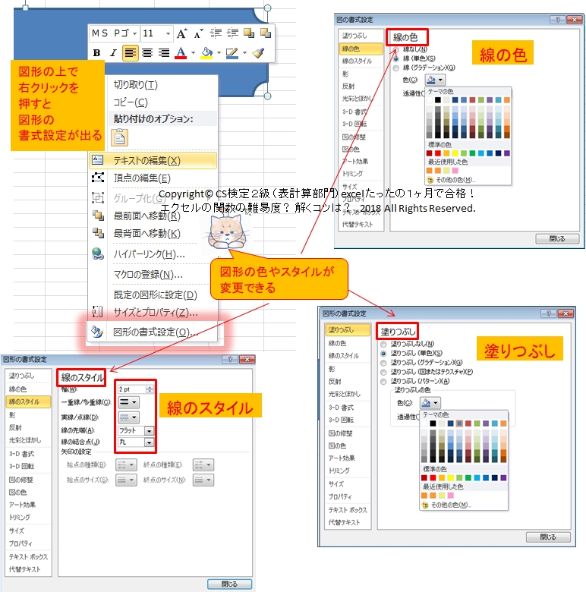The image size is (586, 592).
Task: Apply left text alignment in mini toolbar
Action: point(131,53)
